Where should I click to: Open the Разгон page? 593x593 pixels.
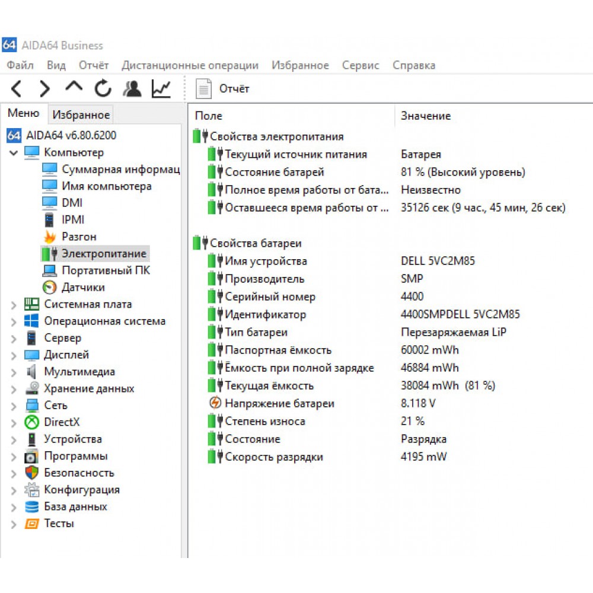click(69, 237)
